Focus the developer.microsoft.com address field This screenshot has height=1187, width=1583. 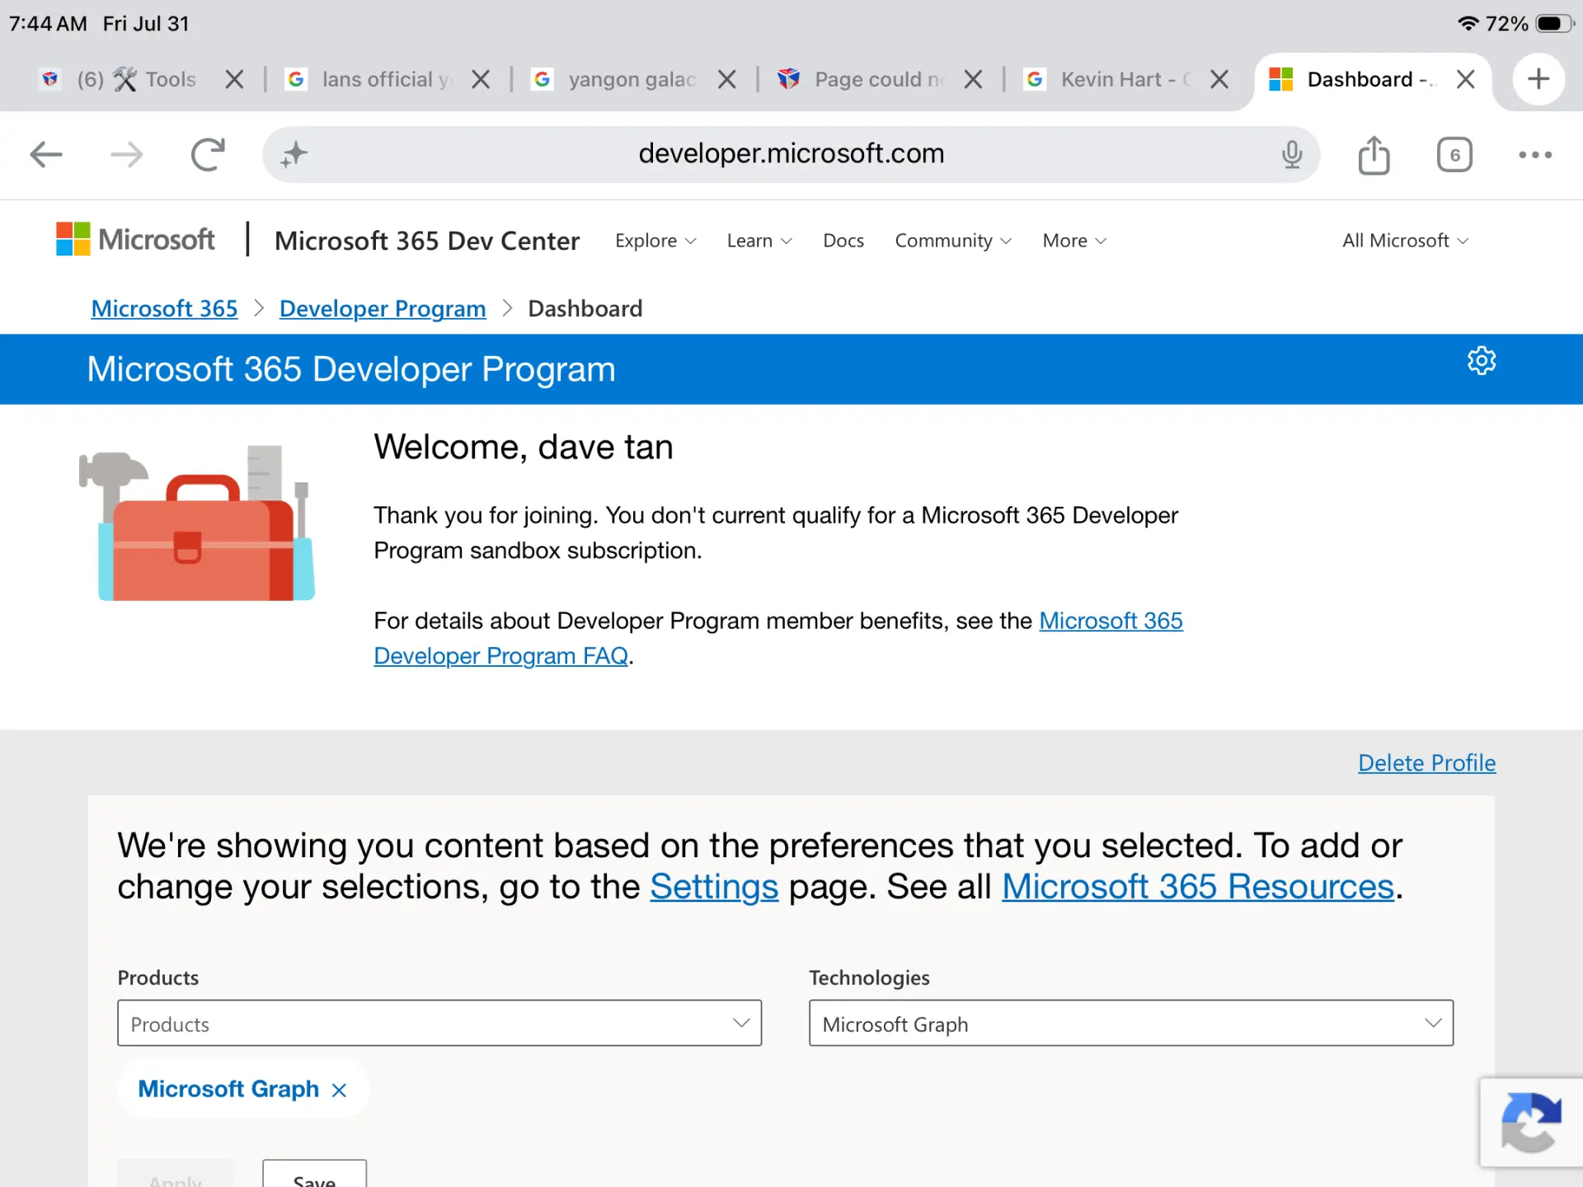791,154
